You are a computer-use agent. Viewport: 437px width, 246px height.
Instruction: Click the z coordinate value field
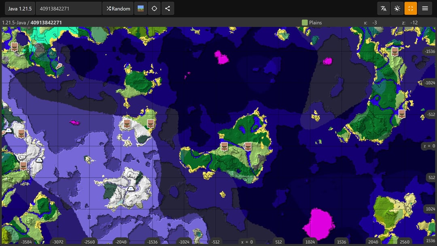414,23
